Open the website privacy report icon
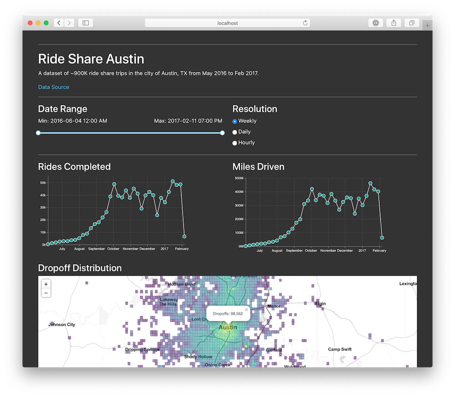The height and width of the screenshot is (397, 455). 375,23
